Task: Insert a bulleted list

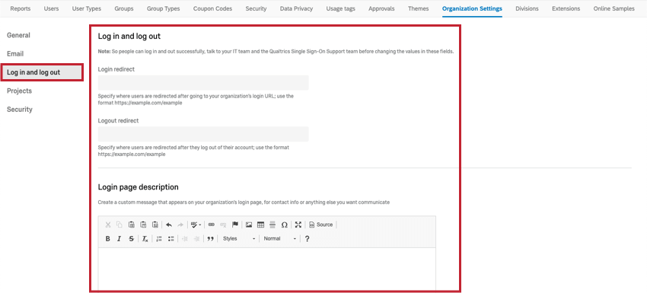Action: pyautogui.click(x=171, y=238)
